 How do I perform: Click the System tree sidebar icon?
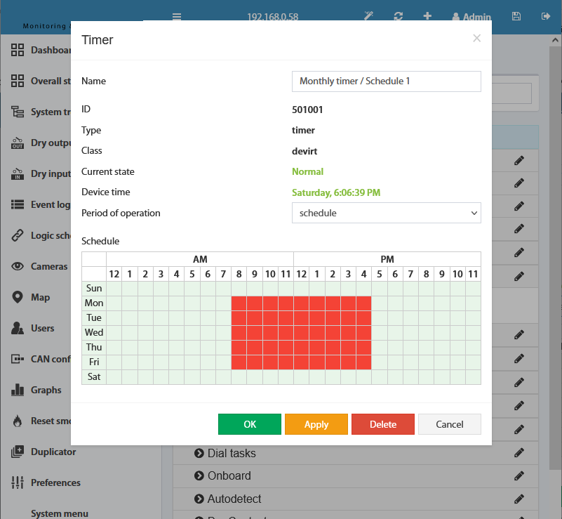[18, 112]
